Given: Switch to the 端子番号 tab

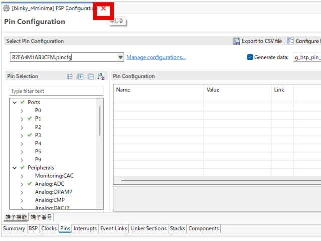Looking at the screenshot, I should [41, 217].
